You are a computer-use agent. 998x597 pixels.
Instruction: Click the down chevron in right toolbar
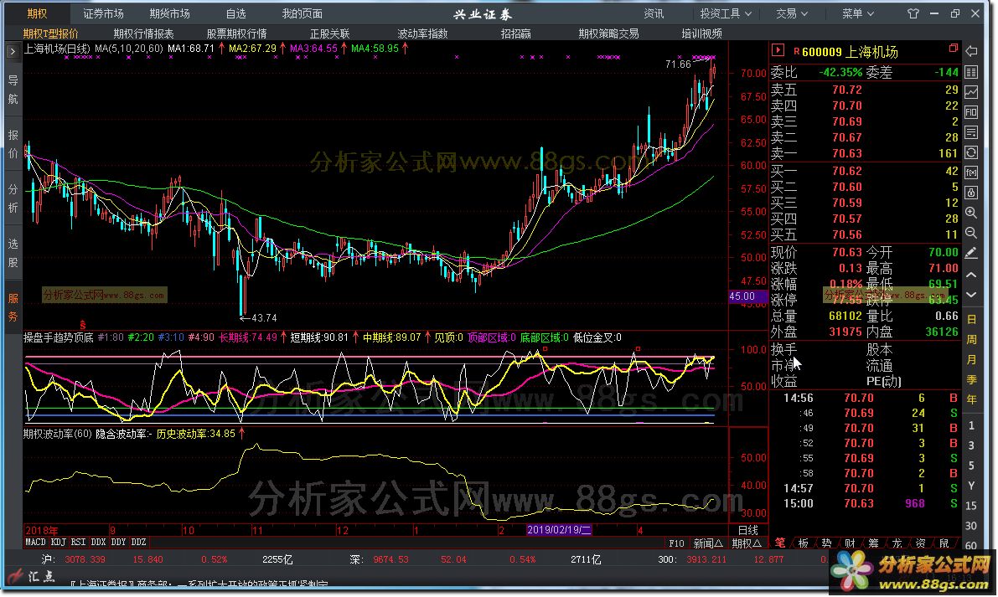pos(971,295)
